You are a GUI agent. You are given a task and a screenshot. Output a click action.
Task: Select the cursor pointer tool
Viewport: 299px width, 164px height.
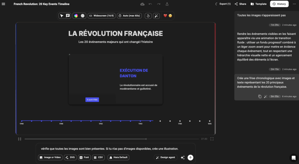tap(62, 16)
